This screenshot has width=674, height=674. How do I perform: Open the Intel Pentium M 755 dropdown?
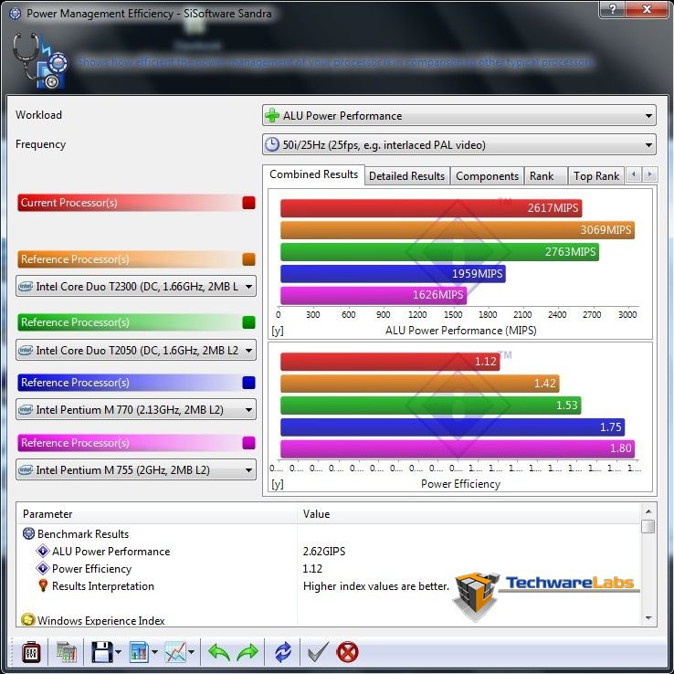[136, 469]
